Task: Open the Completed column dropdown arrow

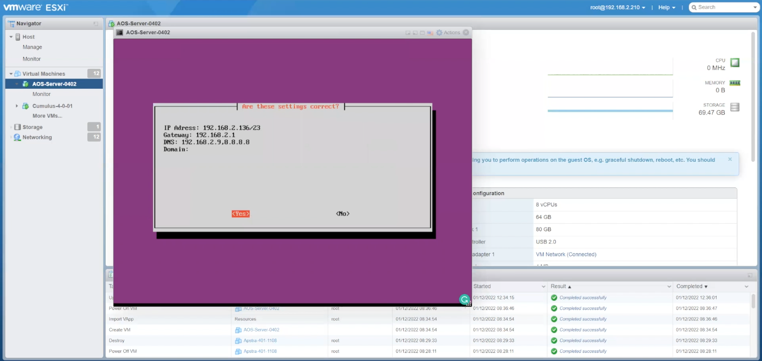Action: pos(747,287)
